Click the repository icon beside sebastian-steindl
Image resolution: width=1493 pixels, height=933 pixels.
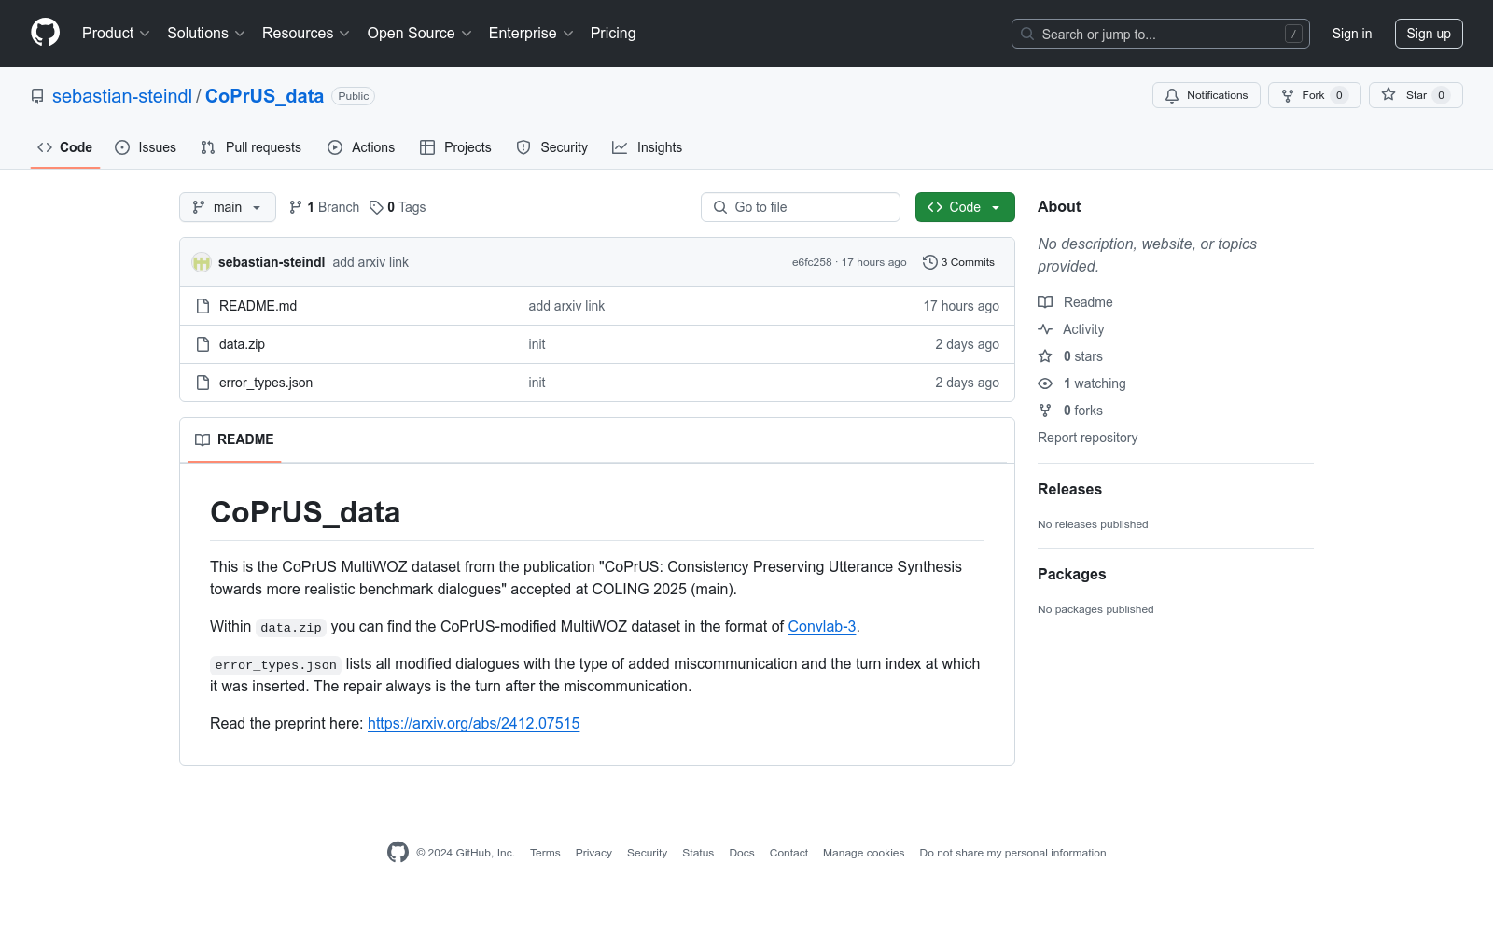tap(37, 96)
